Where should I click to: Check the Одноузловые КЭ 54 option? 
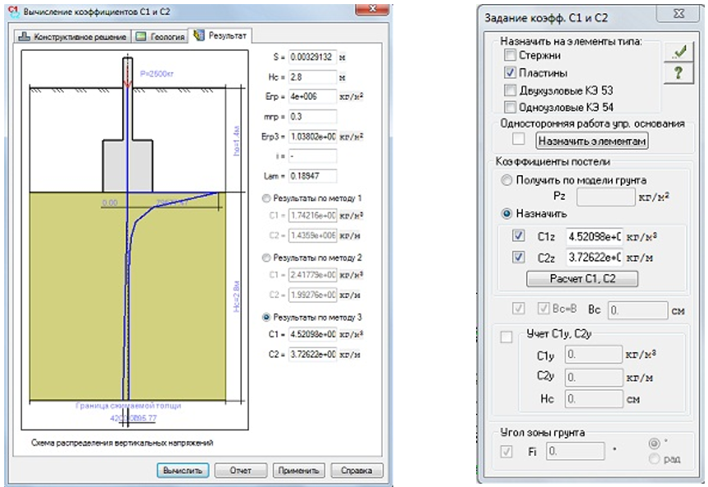510,107
